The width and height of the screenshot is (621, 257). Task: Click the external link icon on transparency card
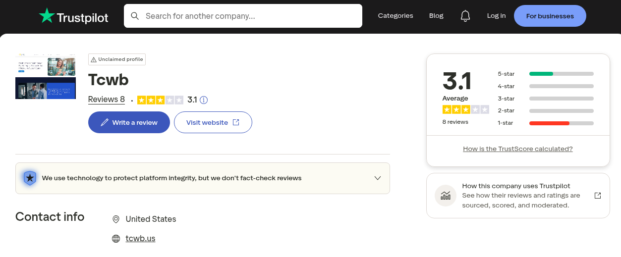[598, 196]
